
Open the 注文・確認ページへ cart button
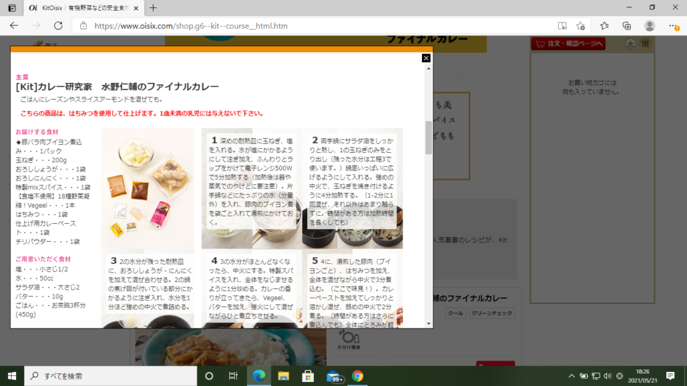pyautogui.click(x=568, y=44)
